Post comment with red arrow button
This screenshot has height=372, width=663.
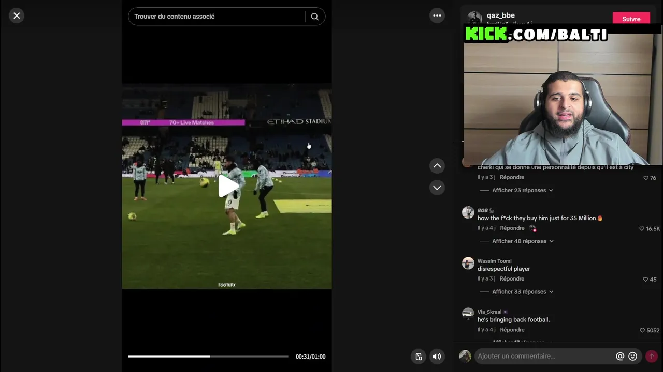[652, 356]
